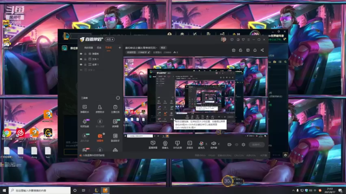This screenshot has width=346, height=194.
Task: Open the 弹幕助手 tool in toolbox
Action: 84,109
